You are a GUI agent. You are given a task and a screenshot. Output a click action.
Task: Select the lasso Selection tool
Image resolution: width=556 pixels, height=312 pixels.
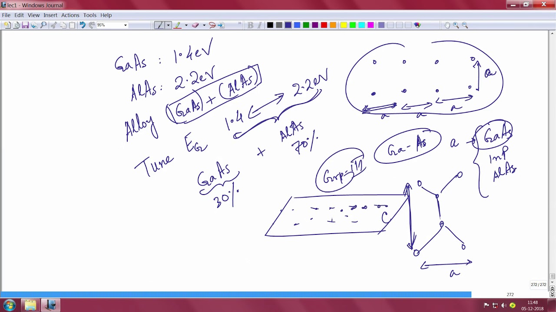212,25
